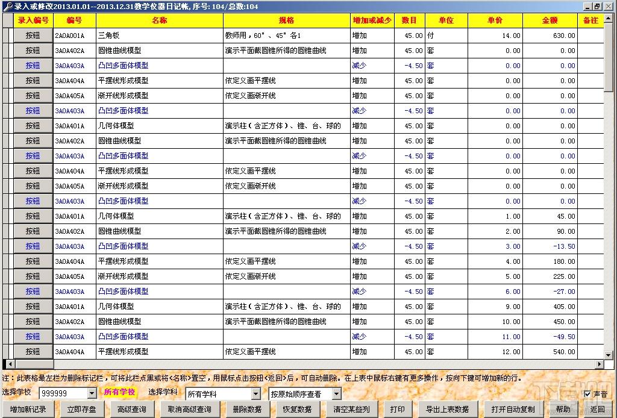Restore data with the 恢复数据 button
The image size is (617, 418).
pyautogui.click(x=297, y=410)
